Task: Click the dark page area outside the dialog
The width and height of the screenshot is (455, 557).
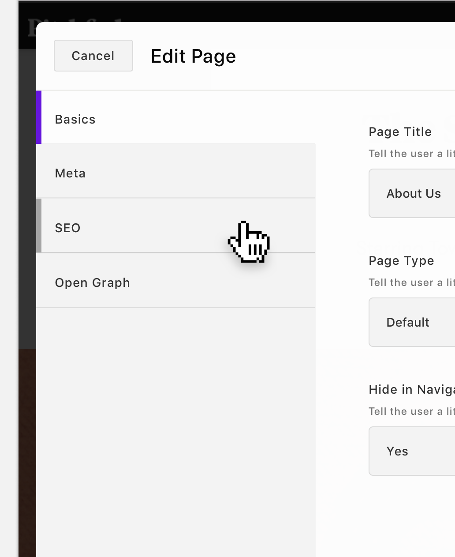Action: (26, 397)
